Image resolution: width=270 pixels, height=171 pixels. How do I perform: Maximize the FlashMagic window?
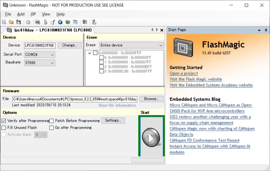pyautogui.click(x=247, y=5)
